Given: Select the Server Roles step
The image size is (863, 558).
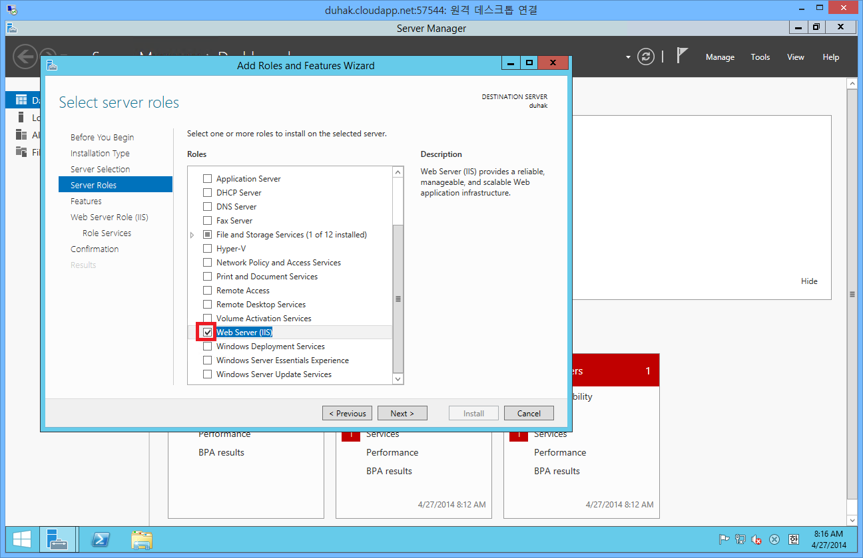Looking at the screenshot, I should point(115,185).
